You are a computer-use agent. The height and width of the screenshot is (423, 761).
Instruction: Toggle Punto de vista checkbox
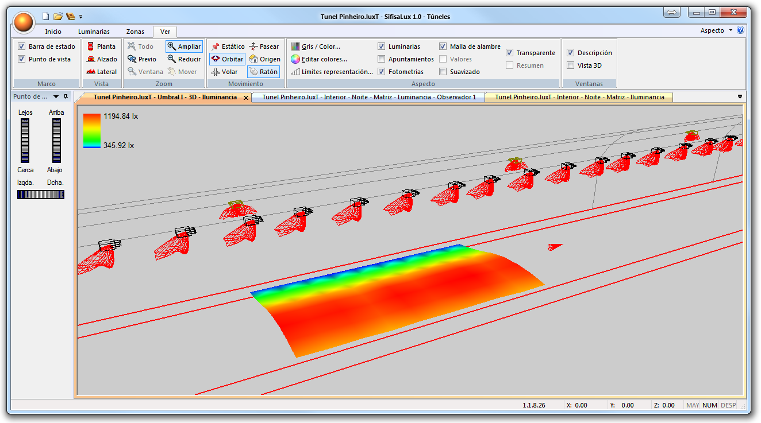coord(22,59)
